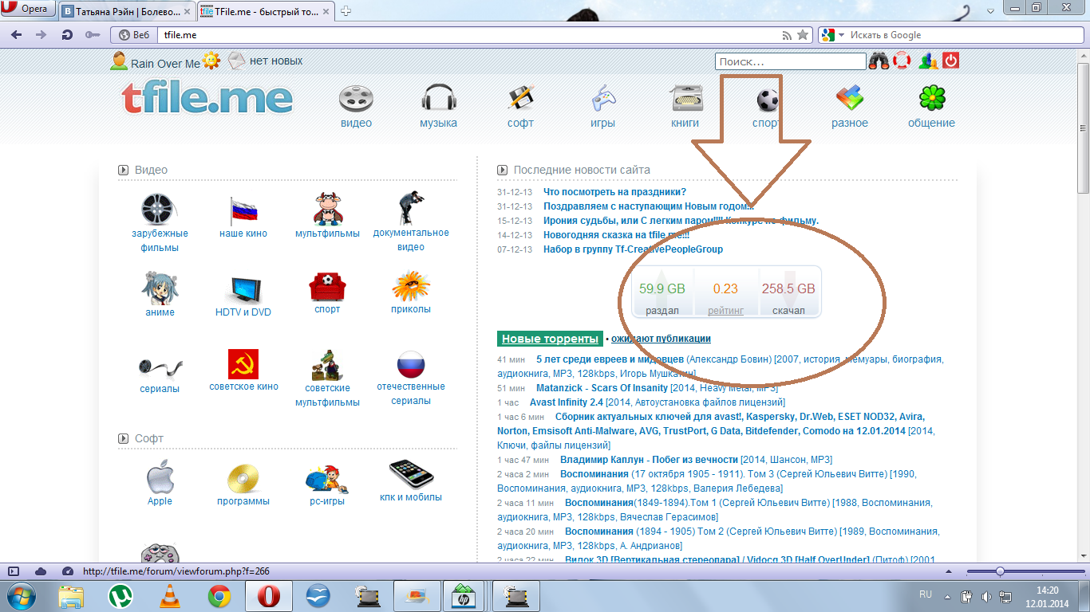
Task: Open рс-игры games section icon
Action: [326, 477]
